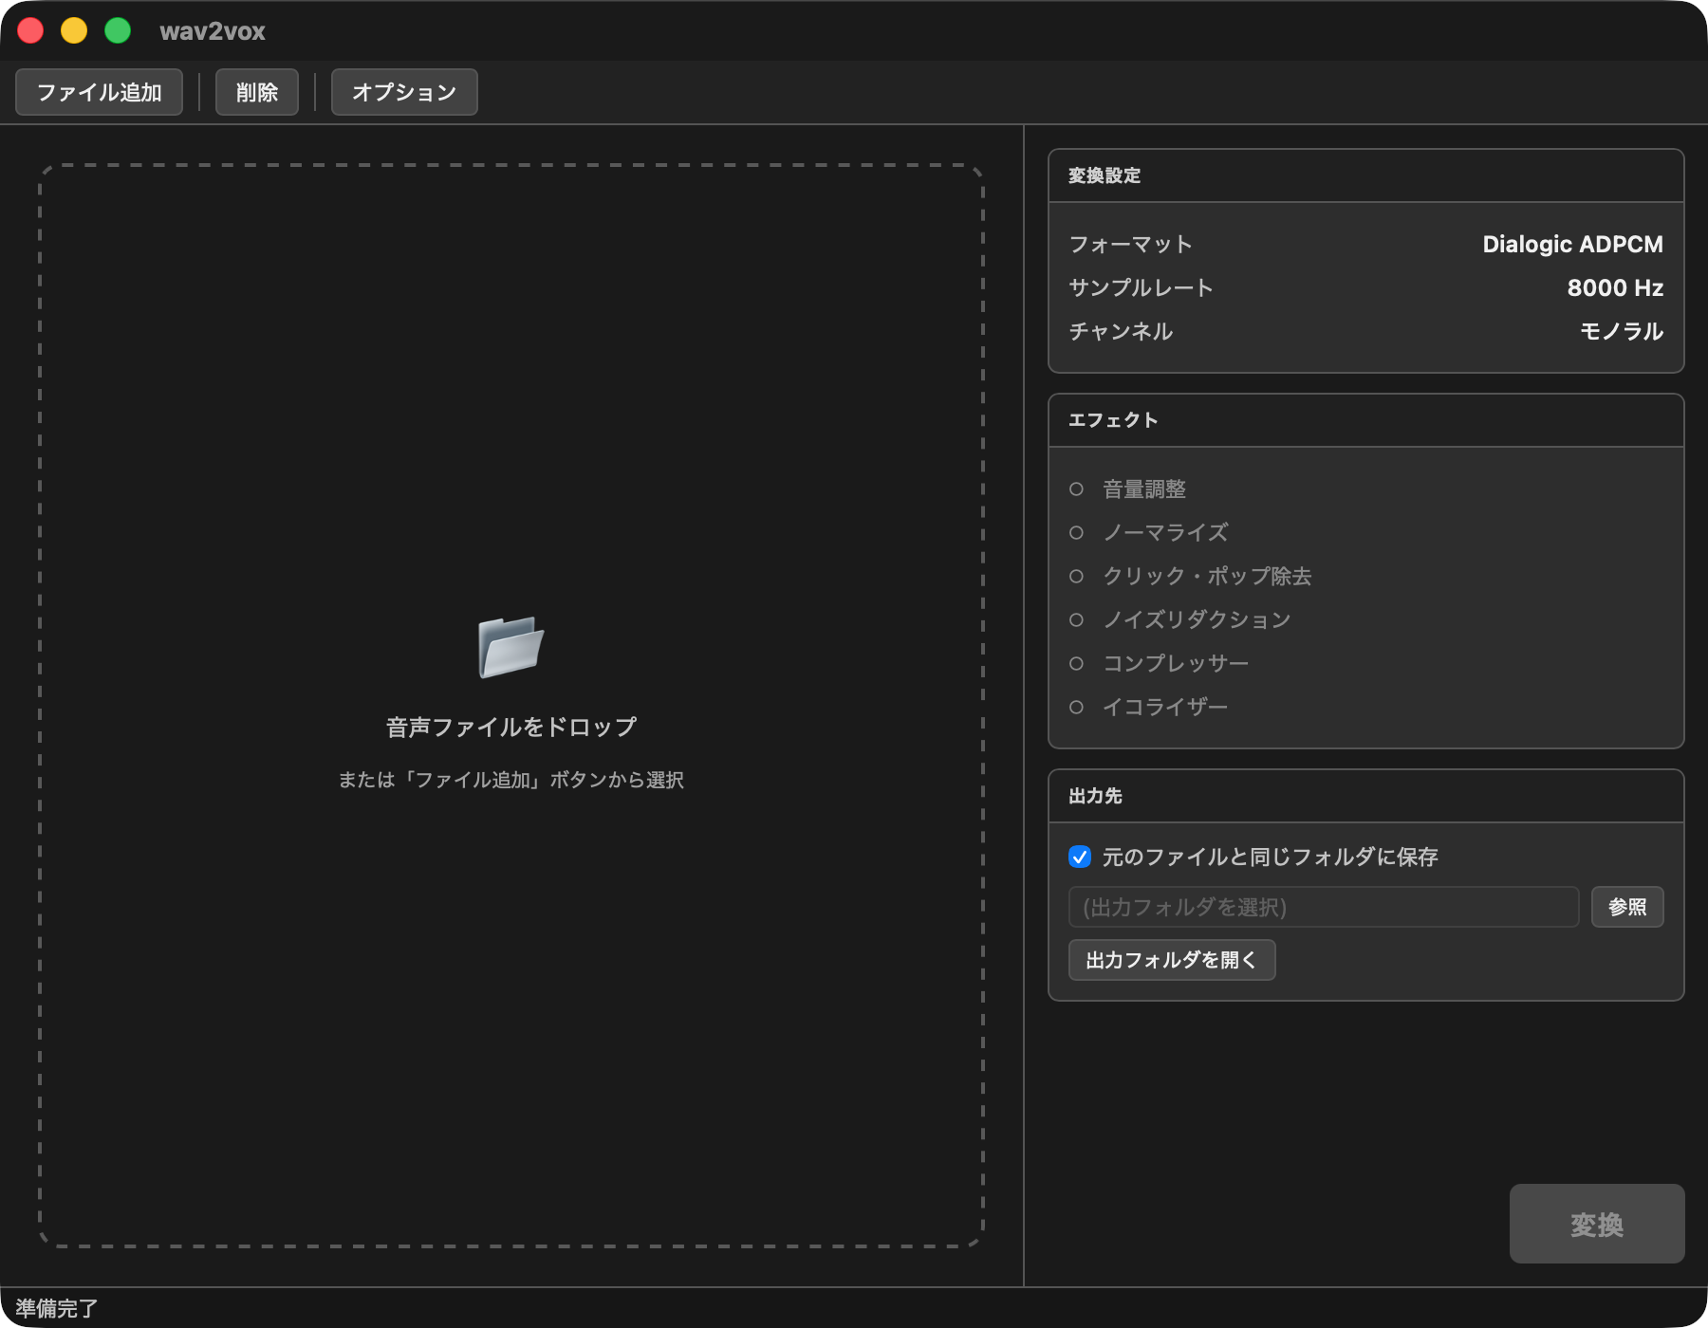The height and width of the screenshot is (1328, 1708).
Task: Turn on ノイズリダクション effect
Action: click(x=1076, y=620)
